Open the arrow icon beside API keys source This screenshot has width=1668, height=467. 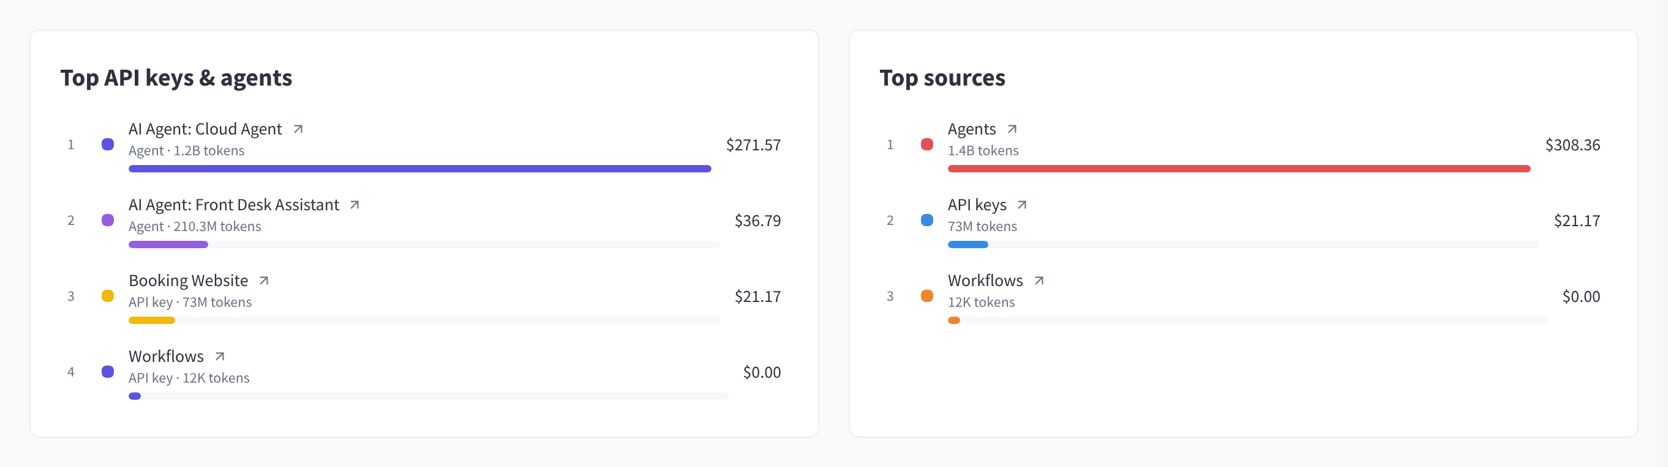pyautogui.click(x=1023, y=205)
